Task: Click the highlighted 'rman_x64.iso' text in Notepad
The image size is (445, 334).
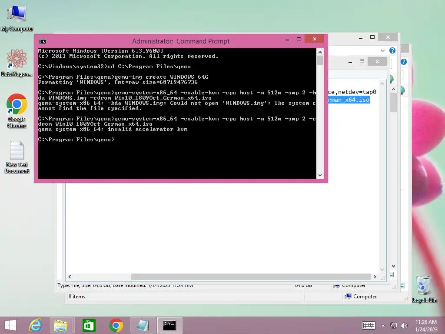Action: click(x=349, y=100)
